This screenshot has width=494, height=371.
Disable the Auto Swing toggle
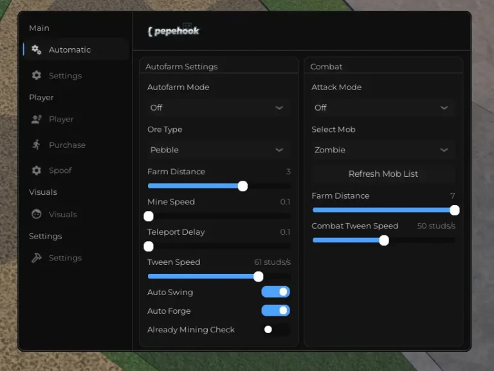pos(275,292)
